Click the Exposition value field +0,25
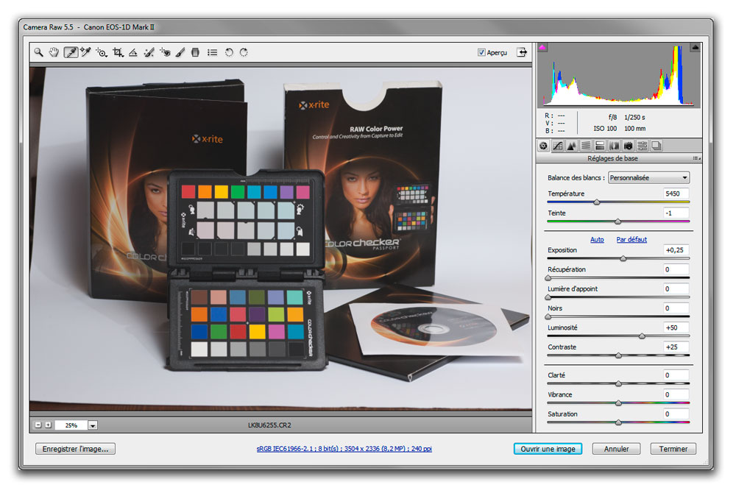Viewport: 736px width, 493px height. 676,250
